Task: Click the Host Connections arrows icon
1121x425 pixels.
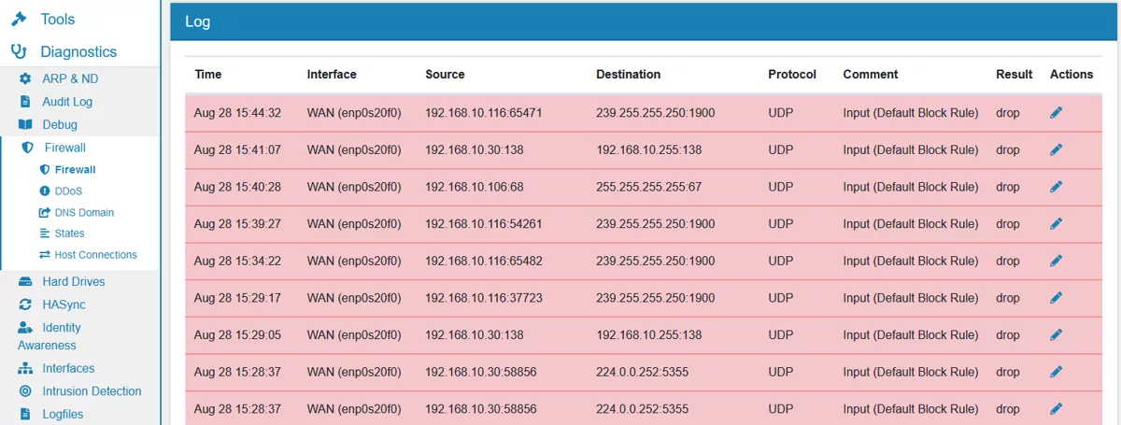Action: pyautogui.click(x=44, y=255)
